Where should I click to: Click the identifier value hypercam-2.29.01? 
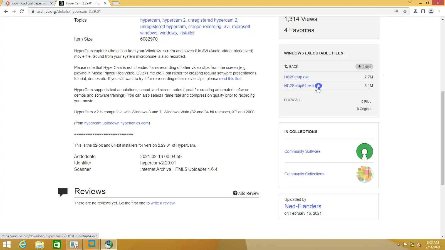pos(158,163)
